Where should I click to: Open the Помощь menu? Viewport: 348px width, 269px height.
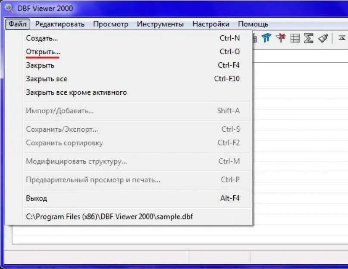(x=253, y=24)
